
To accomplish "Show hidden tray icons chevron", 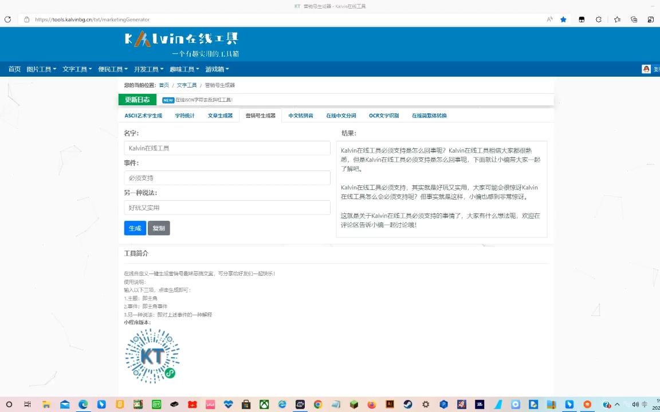I will [x=618, y=405].
